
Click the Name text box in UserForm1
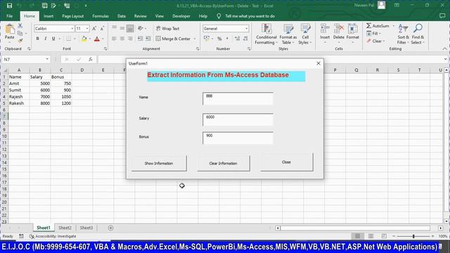(238, 98)
